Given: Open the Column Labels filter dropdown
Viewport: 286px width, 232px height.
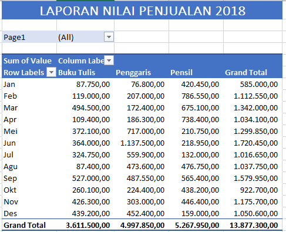Looking at the screenshot, I should click(109, 60).
